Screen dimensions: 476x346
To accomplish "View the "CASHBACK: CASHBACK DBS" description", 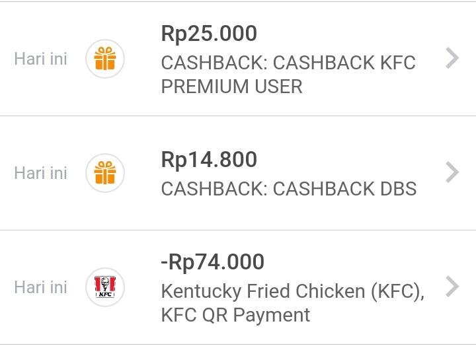I will point(288,189).
